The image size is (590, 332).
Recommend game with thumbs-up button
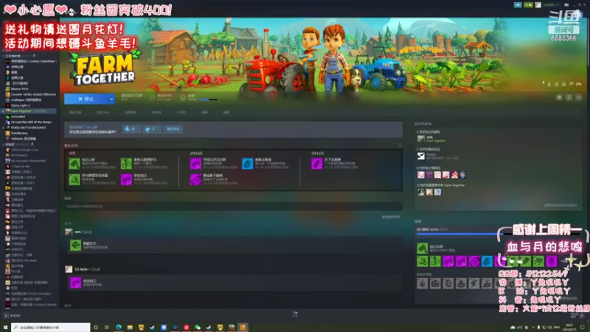[x=131, y=128]
